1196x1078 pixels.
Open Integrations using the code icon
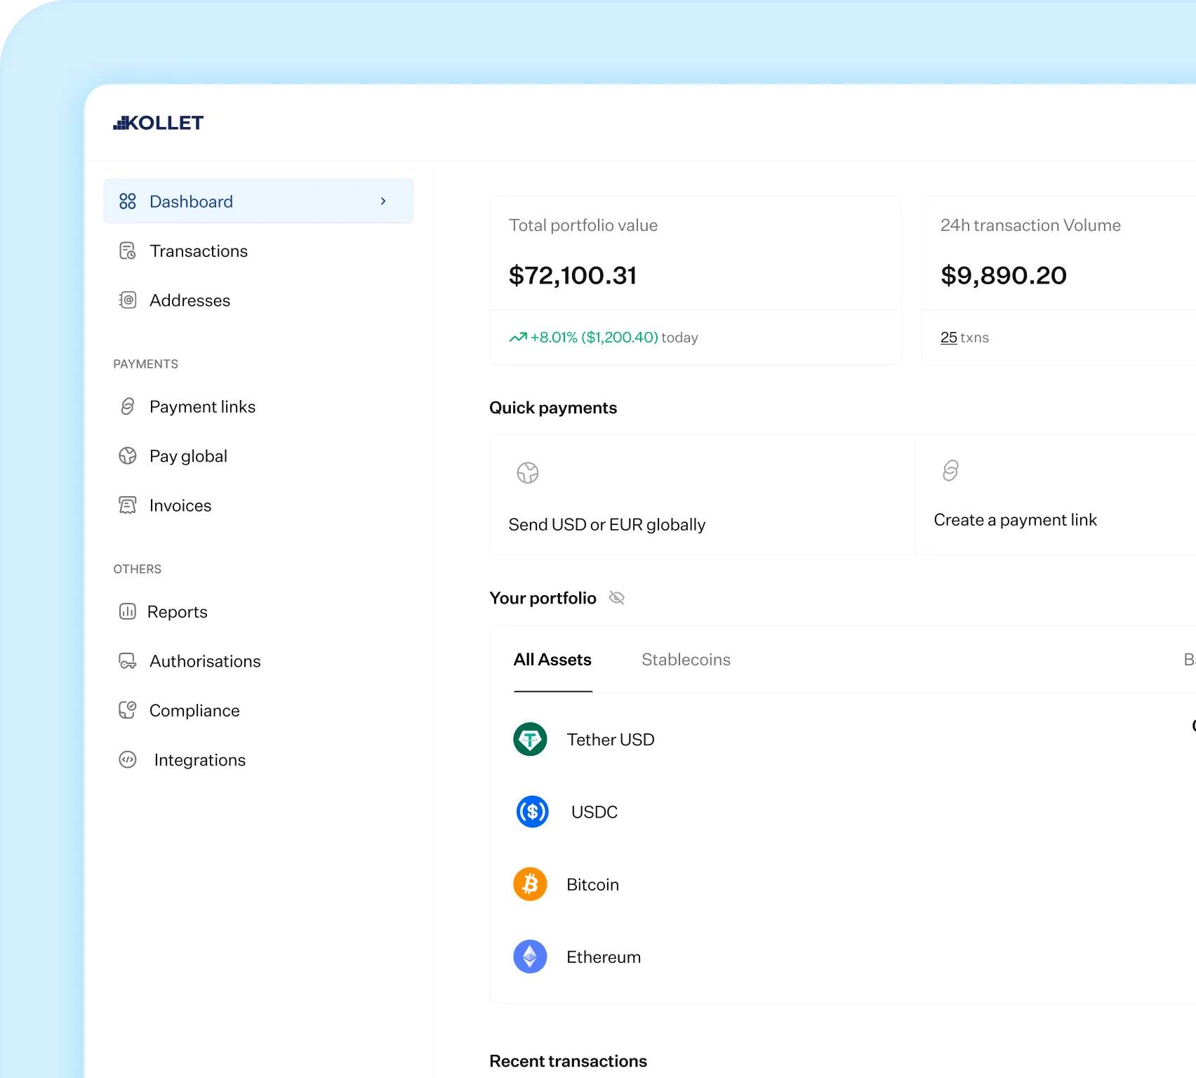point(127,759)
